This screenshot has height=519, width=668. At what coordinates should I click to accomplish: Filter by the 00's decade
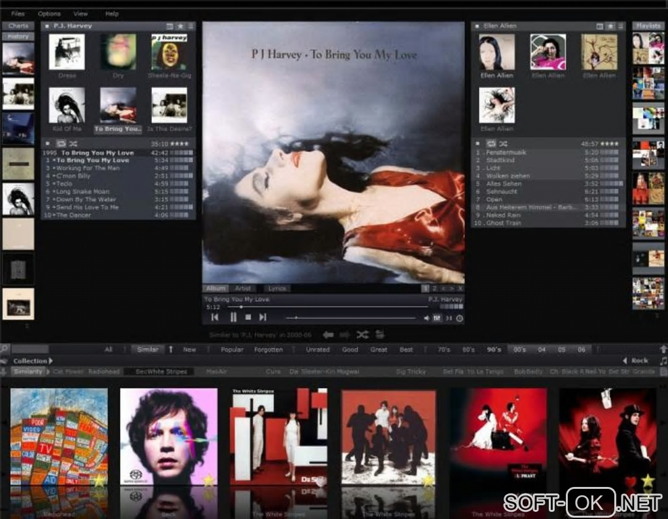tap(519, 349)
